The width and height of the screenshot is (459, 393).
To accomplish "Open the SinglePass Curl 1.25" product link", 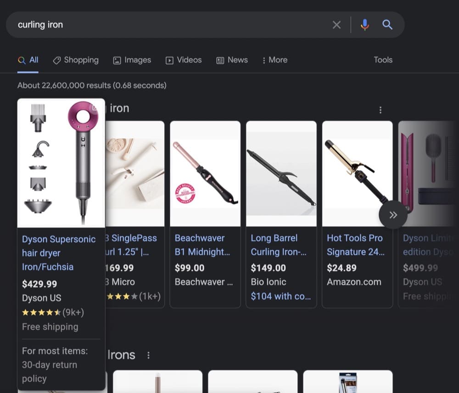I will click(x=131, y=245).
